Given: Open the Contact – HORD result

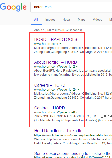Looking at the screenshot, I should click(x=50, y=108).
